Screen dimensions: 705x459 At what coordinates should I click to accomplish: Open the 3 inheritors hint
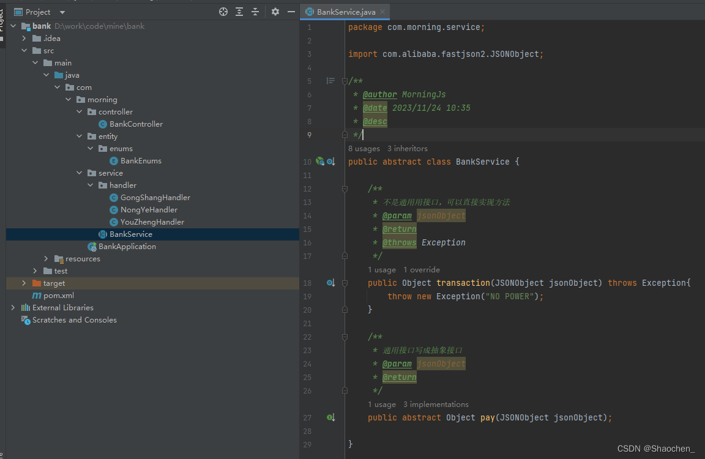(x=408, y=148)
